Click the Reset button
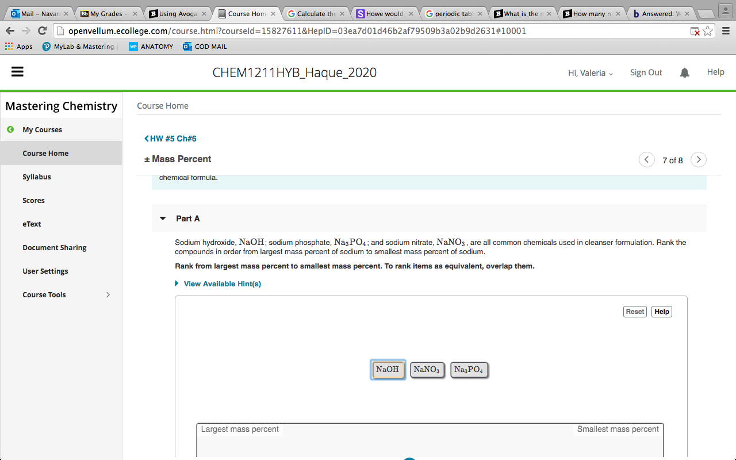This screenshot has height=460, width=736. click(635, 312)
